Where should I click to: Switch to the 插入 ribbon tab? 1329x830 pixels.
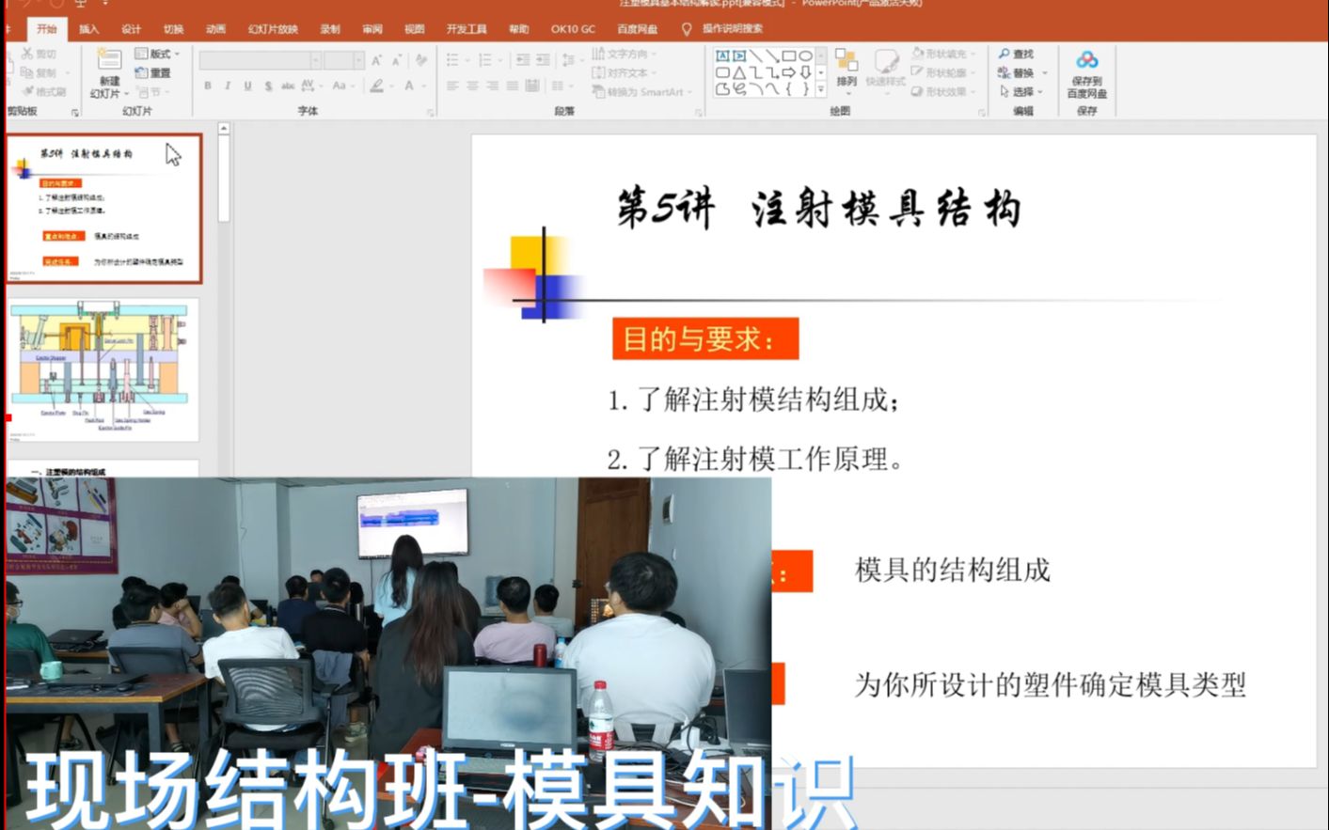click(x=89, y=29)
